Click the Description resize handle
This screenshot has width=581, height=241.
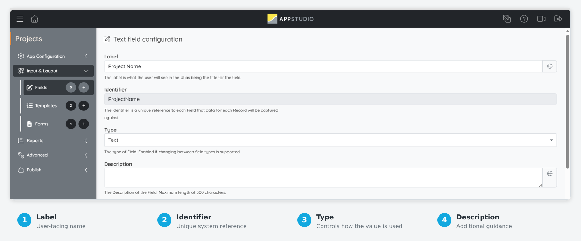541,185
